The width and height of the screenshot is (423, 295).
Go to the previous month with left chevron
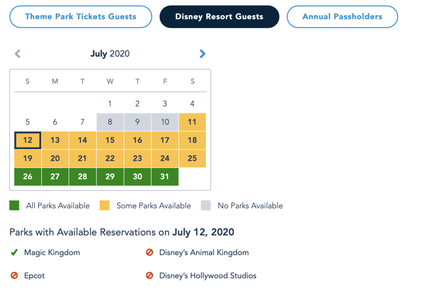pyautogui.click(x=18, y=54)
